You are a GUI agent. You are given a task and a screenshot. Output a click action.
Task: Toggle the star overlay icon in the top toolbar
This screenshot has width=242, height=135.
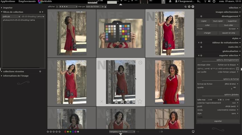tap(189, 7)
